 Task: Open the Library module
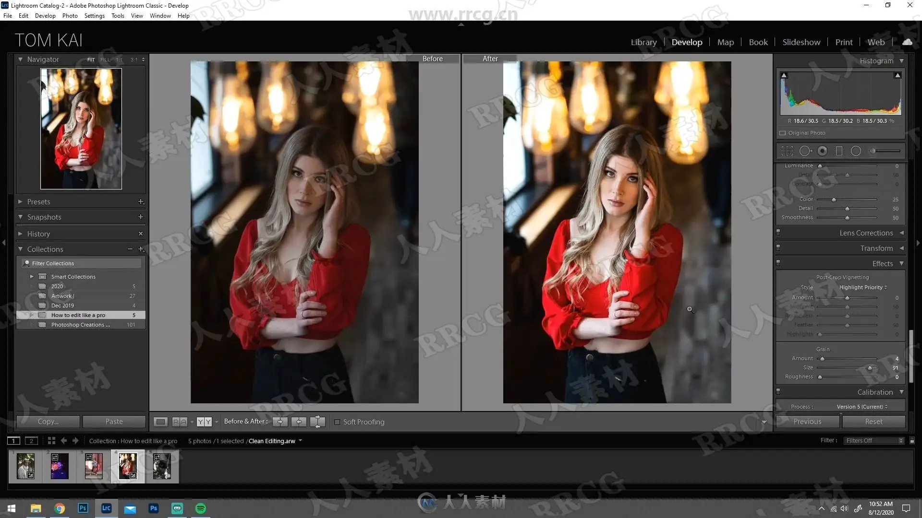pyautogui.click(x=643, y=42)
